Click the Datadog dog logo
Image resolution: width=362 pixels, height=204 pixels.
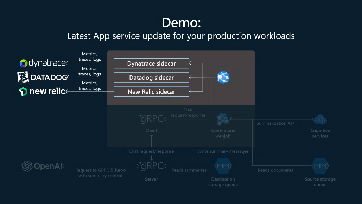(x=23, y=77)
